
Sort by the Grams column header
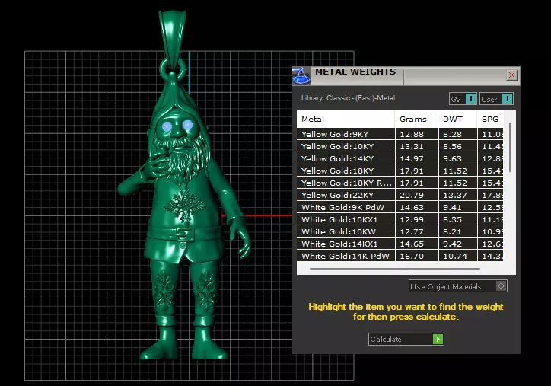pyautogui.click(x=417, y=120)
